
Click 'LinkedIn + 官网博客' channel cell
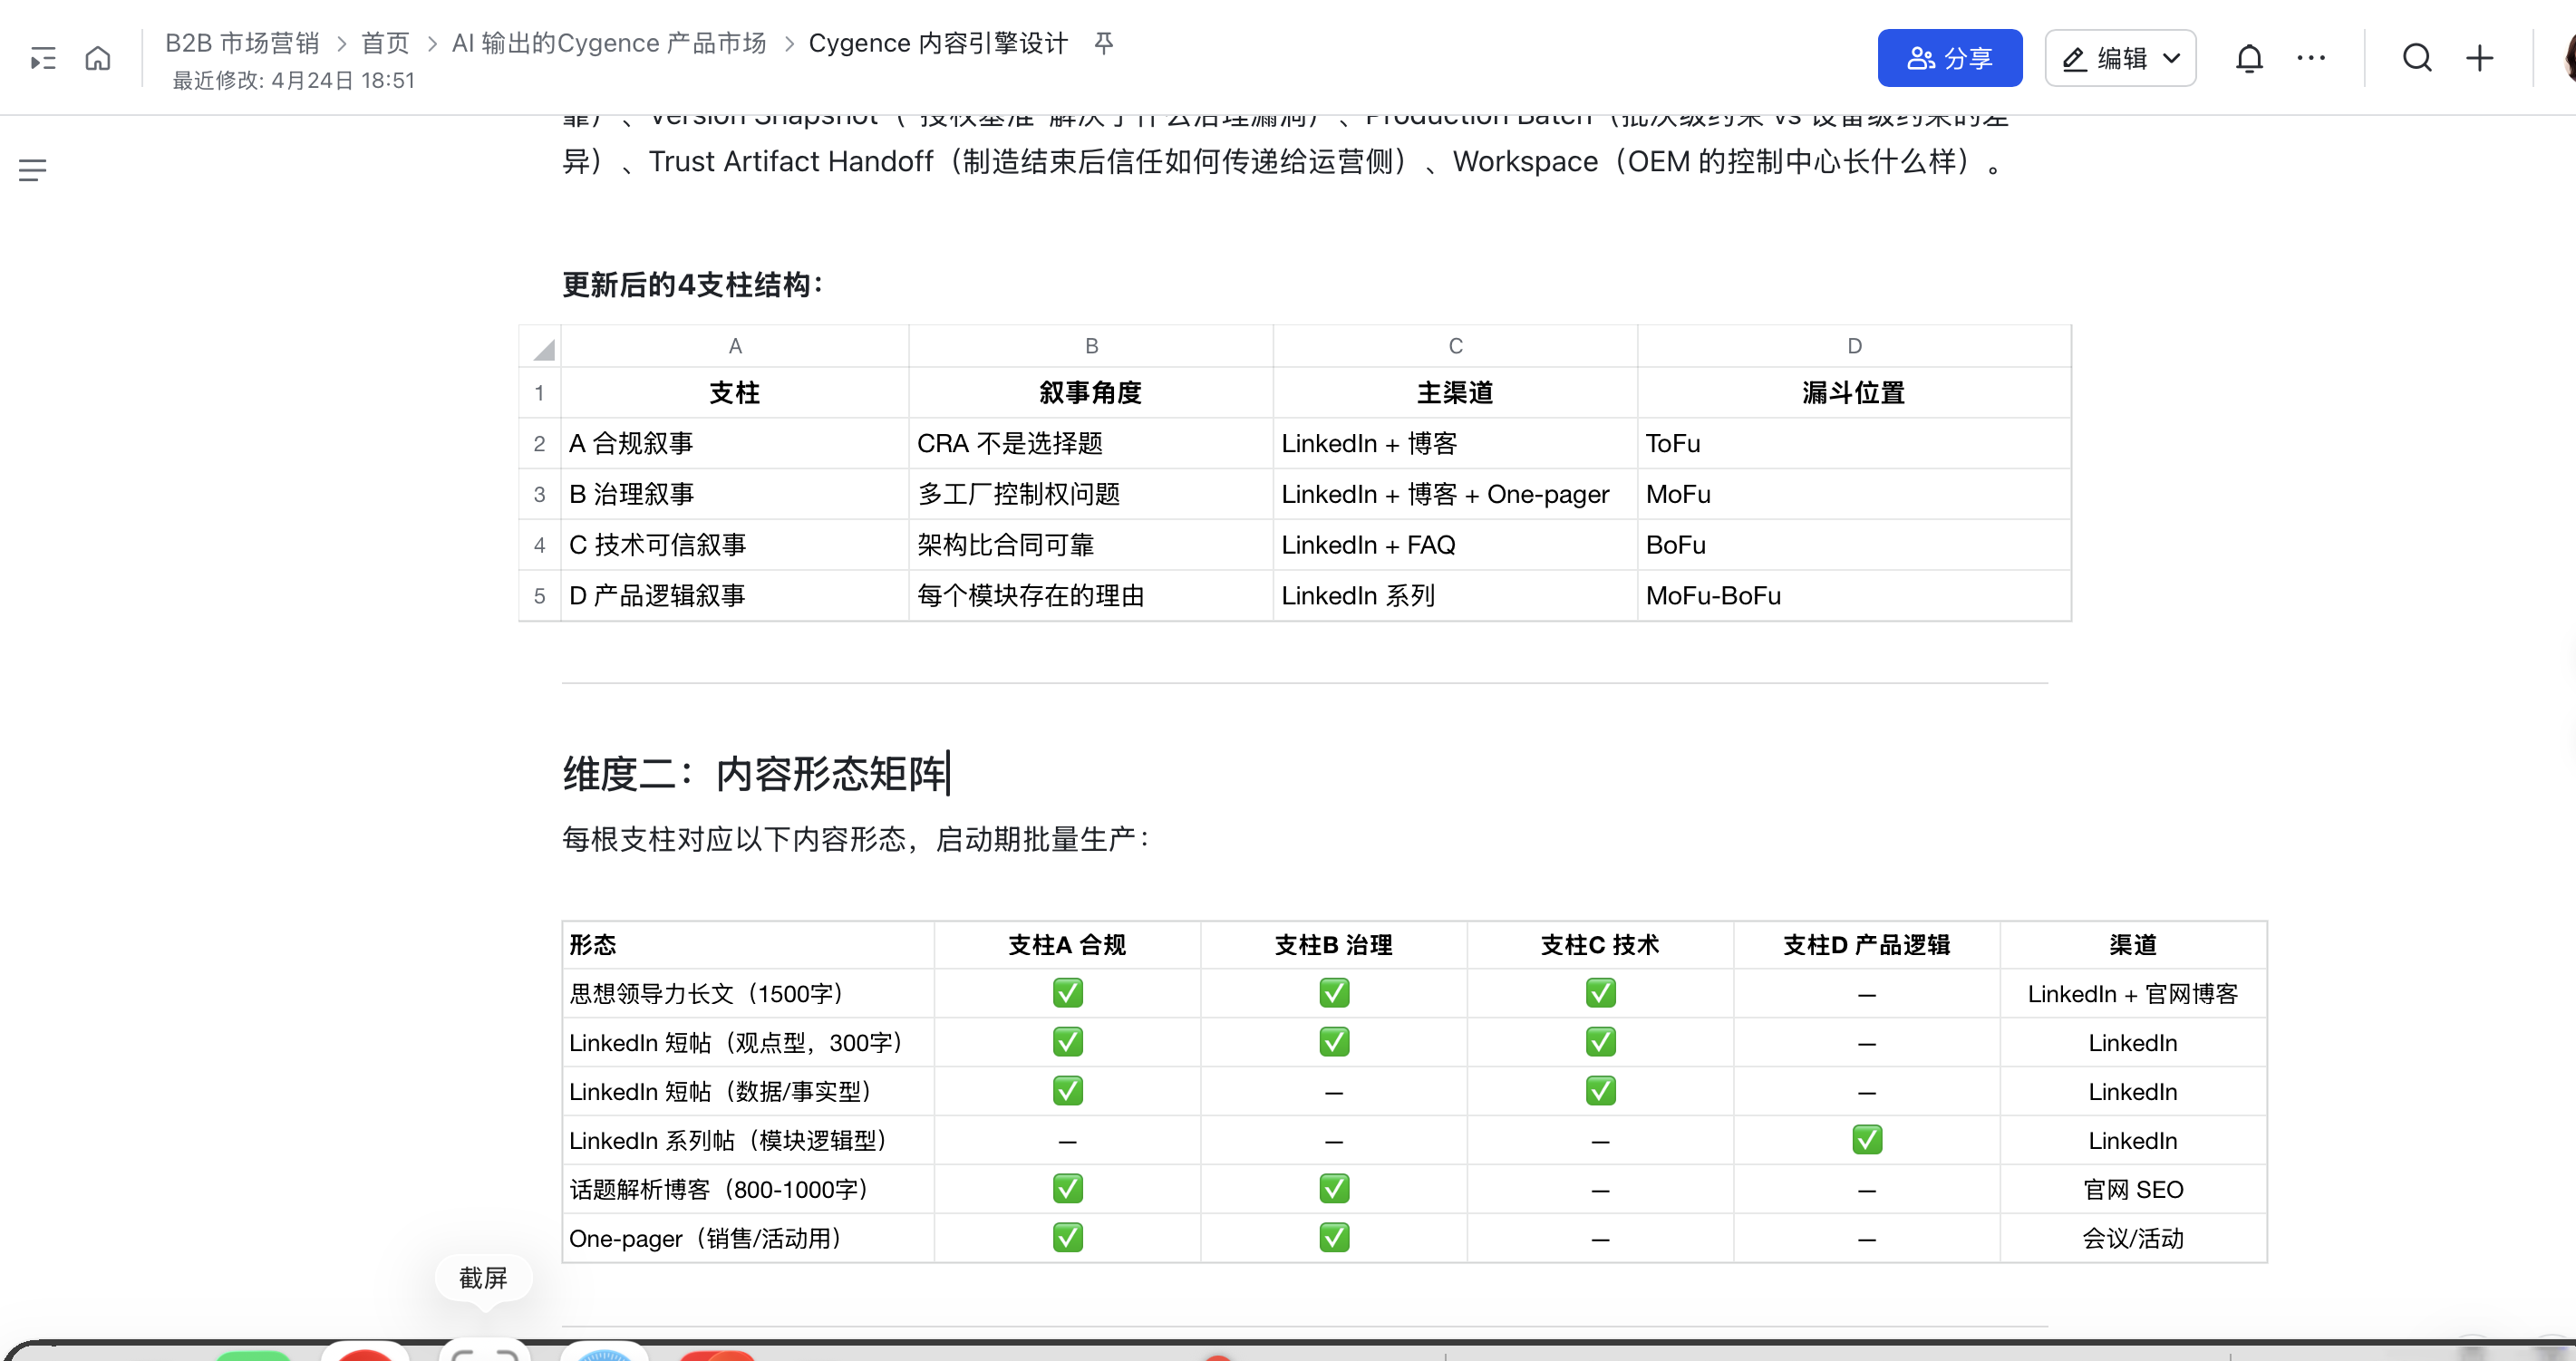2133,994
